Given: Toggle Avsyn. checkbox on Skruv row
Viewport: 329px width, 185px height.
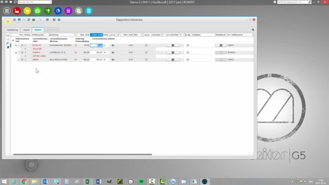Looking at the screenshot, I should tap(146, 60).
